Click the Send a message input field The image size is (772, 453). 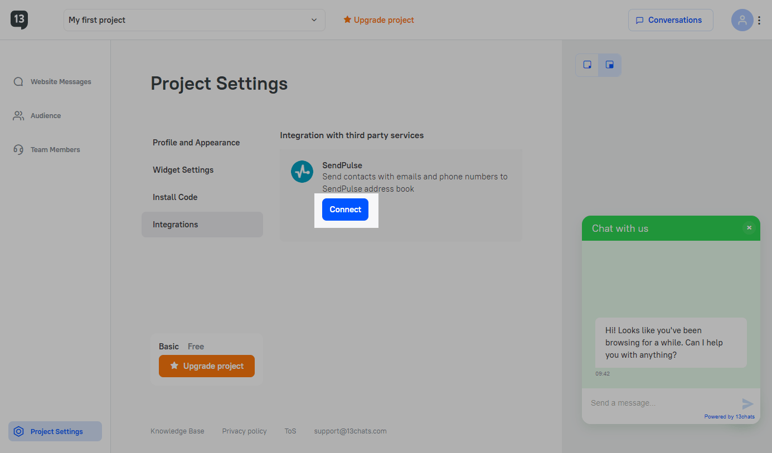point(661,403)
